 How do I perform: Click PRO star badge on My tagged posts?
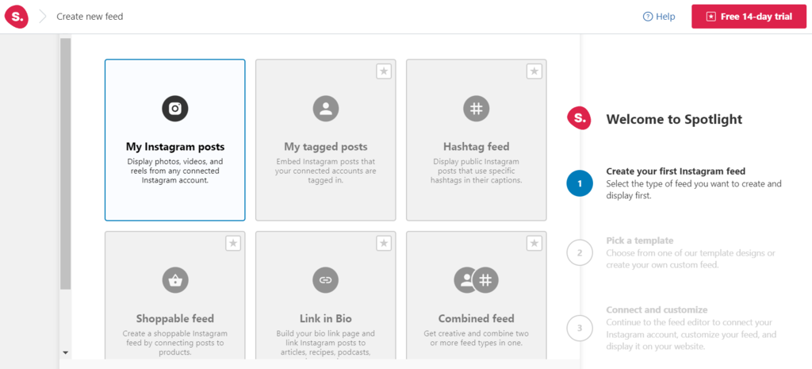(384, 71)
